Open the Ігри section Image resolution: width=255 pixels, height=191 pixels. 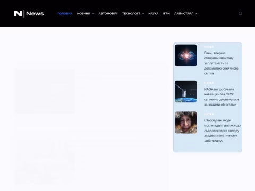pyautogui.click(x=166, y=13)
